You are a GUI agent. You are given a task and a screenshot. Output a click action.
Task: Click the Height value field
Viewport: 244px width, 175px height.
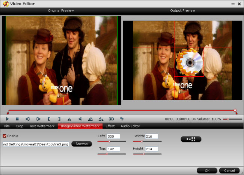coord(152,149)
